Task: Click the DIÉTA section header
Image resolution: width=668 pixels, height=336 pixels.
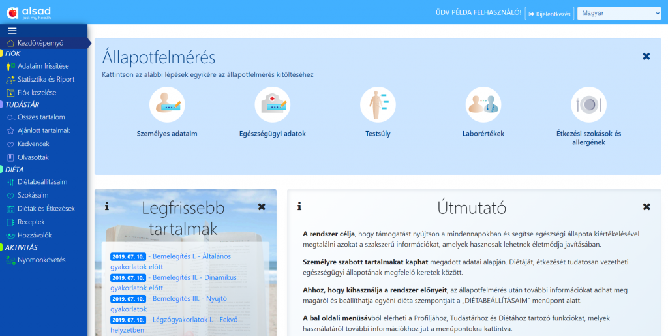Action: [14, 170]
